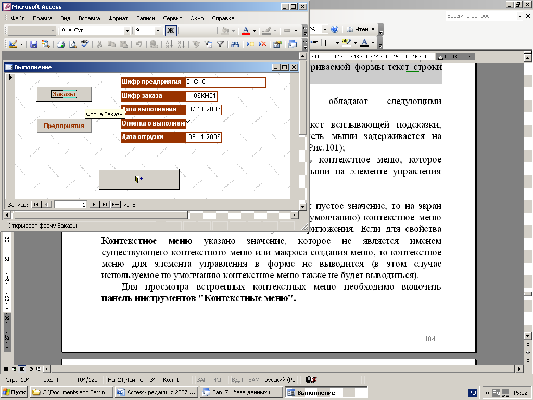
Task: Expand Word borders dropdown arrow
Action: tap(337, 43)
